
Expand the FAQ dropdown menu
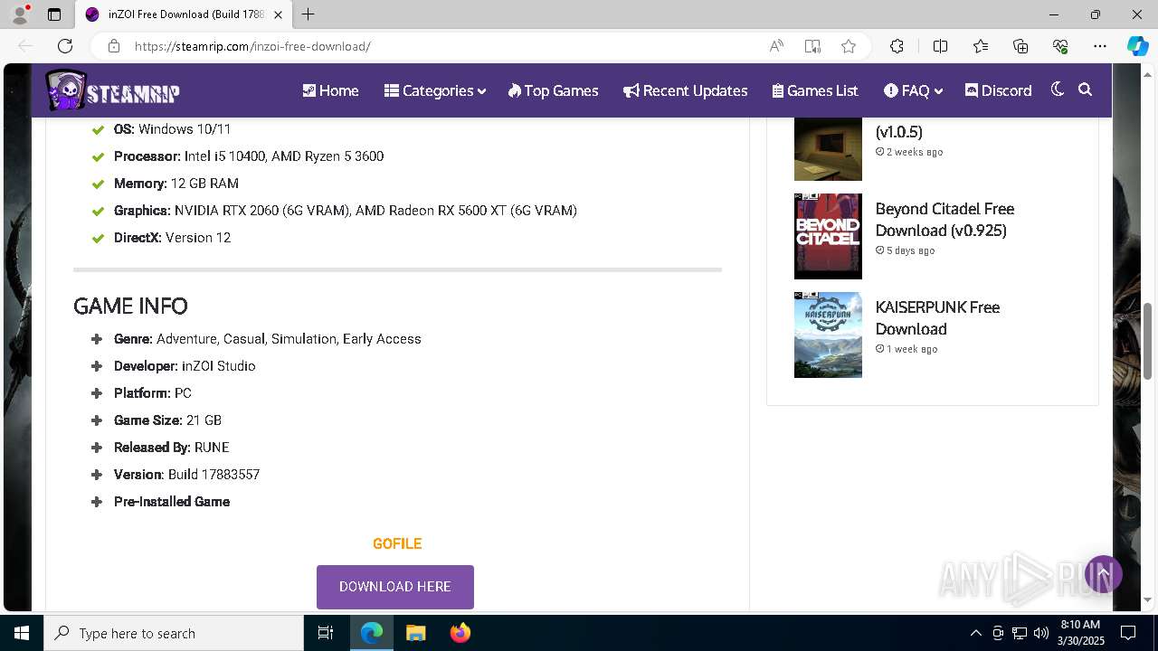(914, 90)
